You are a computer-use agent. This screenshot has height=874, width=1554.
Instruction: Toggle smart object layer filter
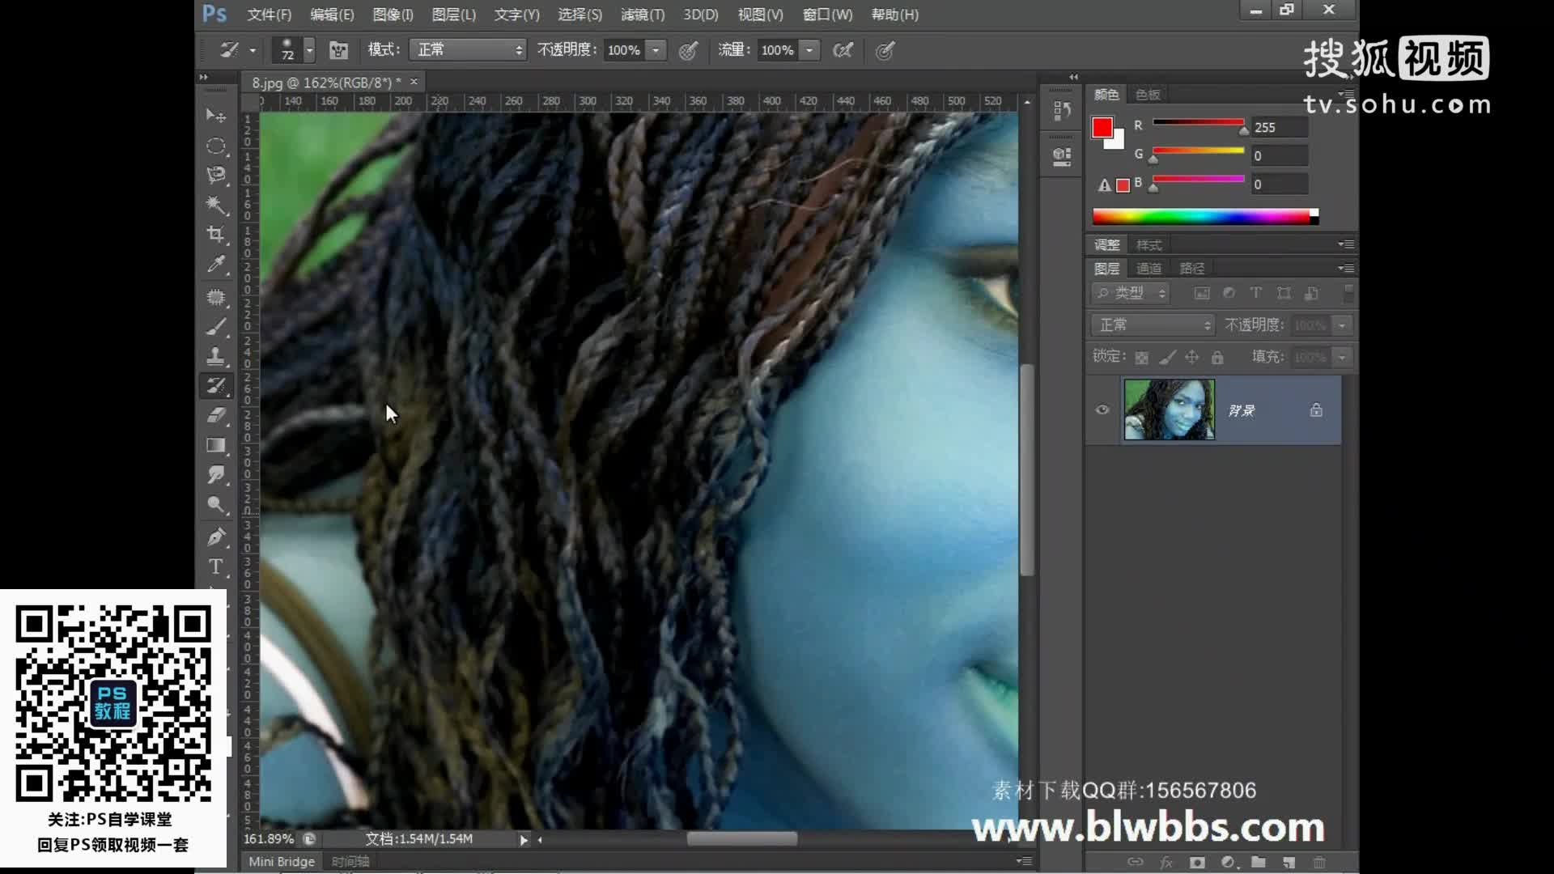(1311, 293)
